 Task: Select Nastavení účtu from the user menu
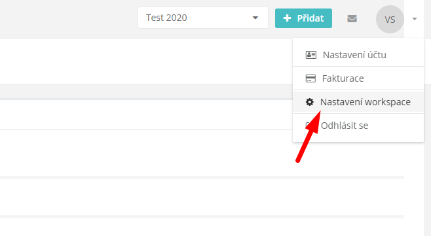pos(358,55)
